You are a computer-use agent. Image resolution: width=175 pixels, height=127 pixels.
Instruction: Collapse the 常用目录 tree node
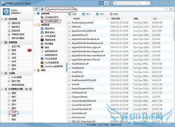coord(35,25)
